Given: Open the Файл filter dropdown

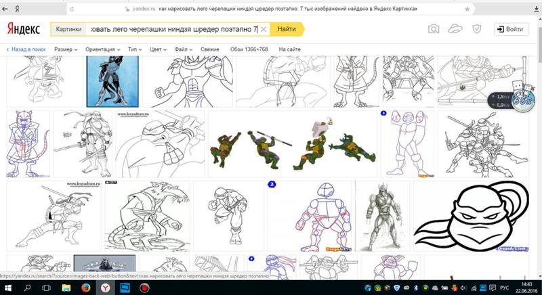Looking at the screenshot, I should pos(183,49).
